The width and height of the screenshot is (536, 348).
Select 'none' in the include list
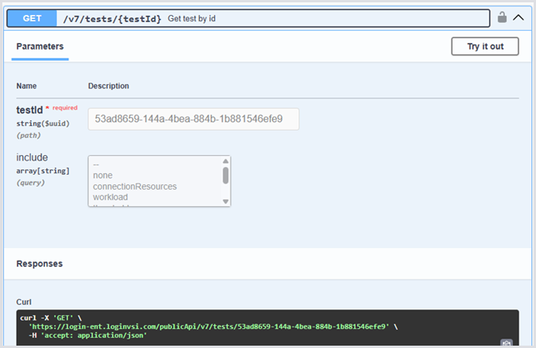click(x=103, y=176)
